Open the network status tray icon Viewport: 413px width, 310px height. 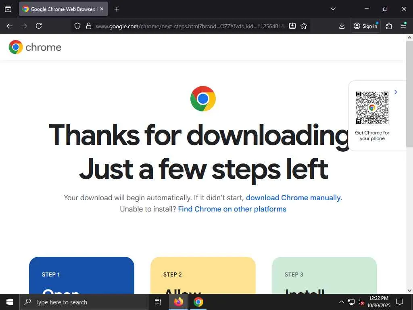tap(351, 302)
